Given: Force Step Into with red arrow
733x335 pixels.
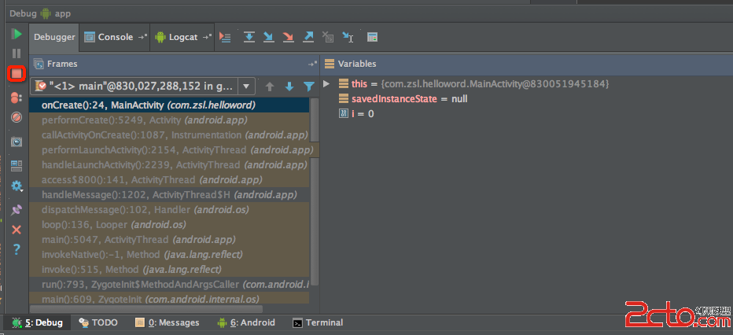Looking at the screenshot, I should pos(289,38).
